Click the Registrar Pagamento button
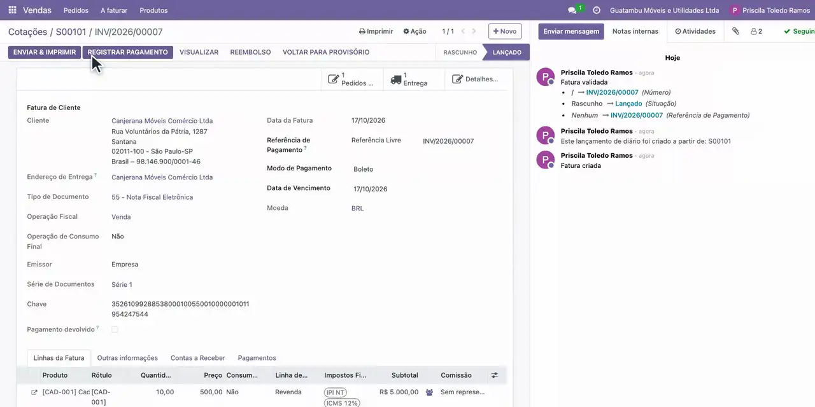 [x=127, y=52]
